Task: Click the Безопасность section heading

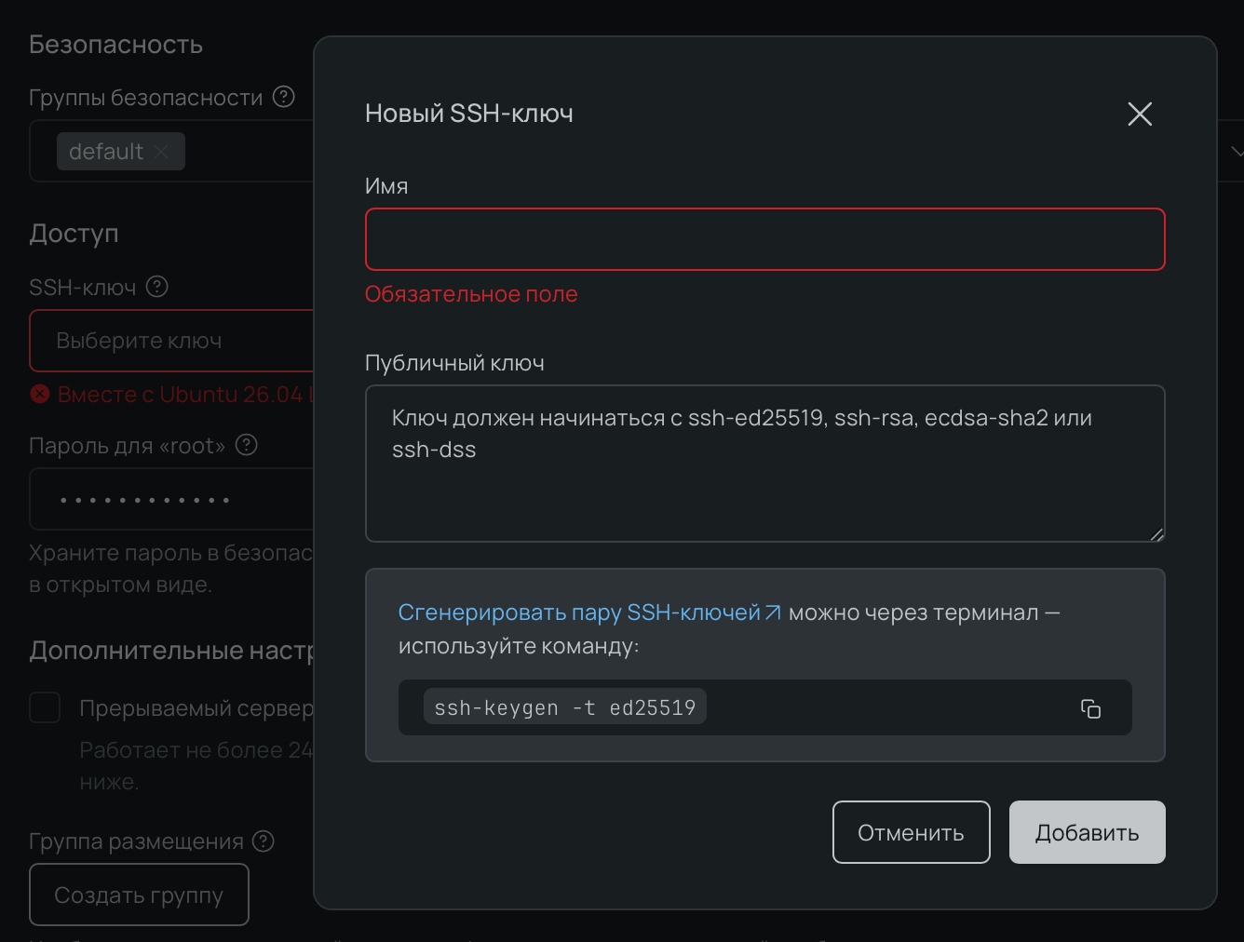Action: [x=115, y=45]
